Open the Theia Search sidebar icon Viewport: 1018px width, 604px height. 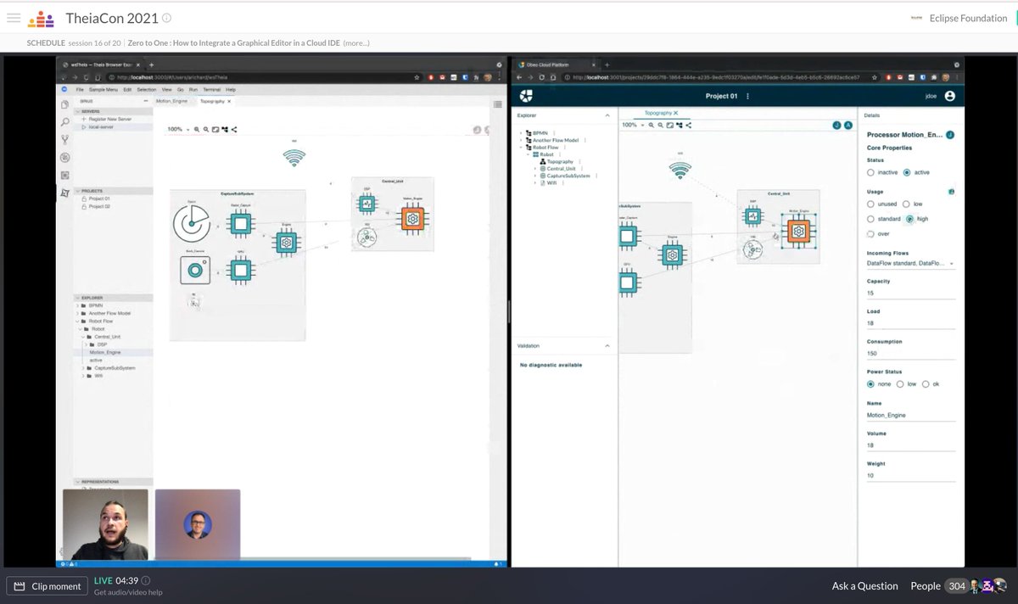coord(64,122)
